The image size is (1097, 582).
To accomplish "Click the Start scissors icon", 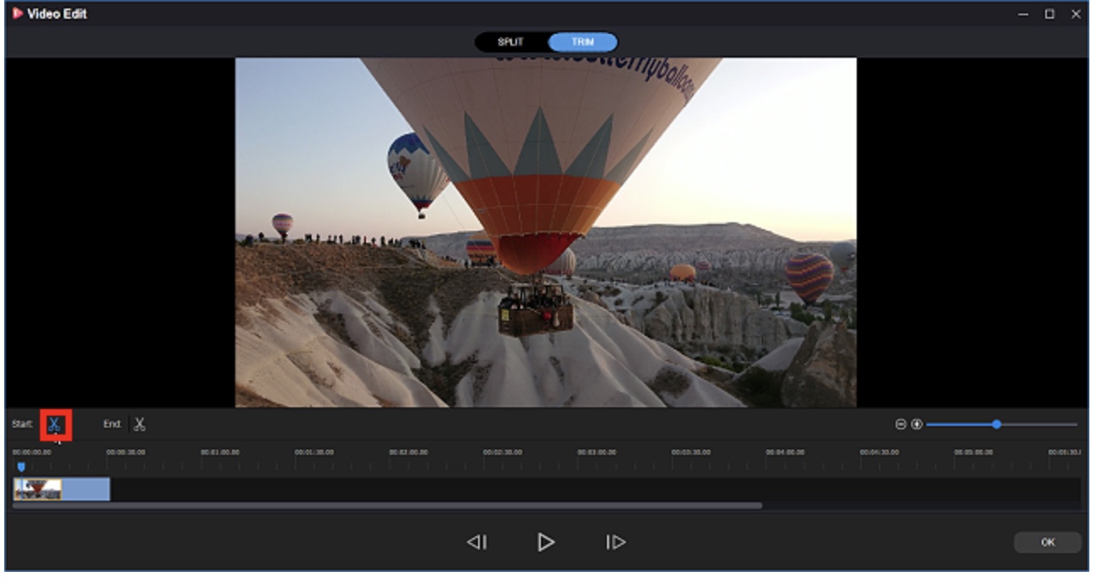I will point(54,424).
